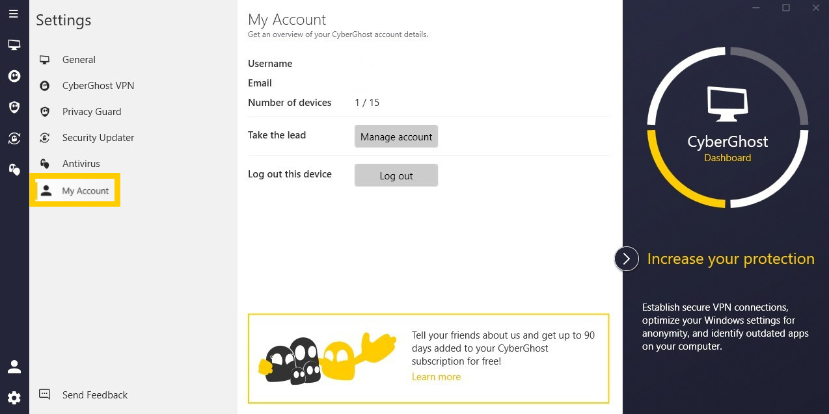Click the Send Feedback chat icon

point(44,395)
